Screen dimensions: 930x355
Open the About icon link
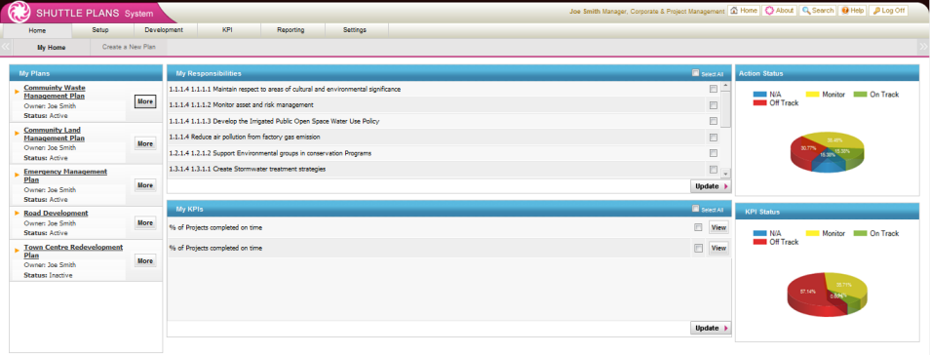pos(769,11)
